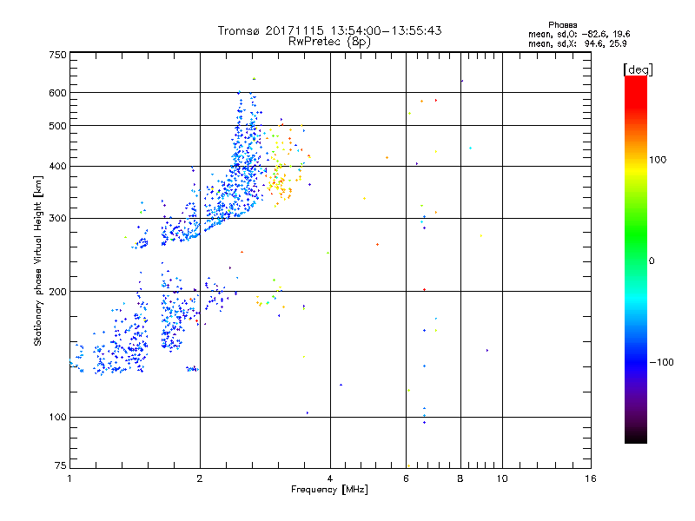This screenshot has width=695, height=521.
Task: Click the colorbar tick label '0'
Action: pos(652,261)
